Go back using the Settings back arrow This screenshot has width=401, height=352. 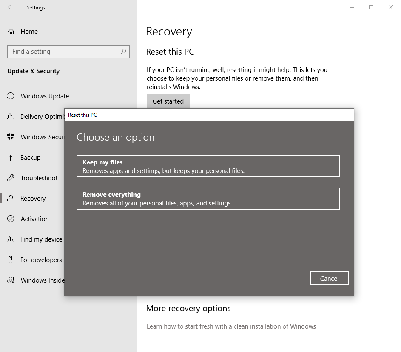click(x=11, y=7)
